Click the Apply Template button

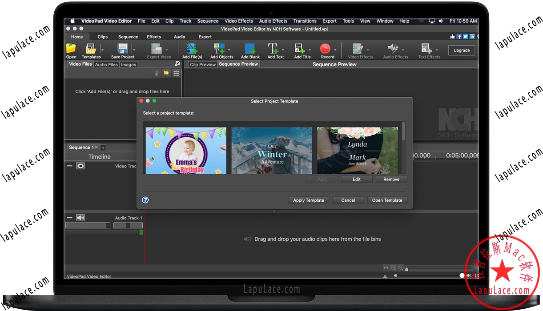tap(308, 200)
